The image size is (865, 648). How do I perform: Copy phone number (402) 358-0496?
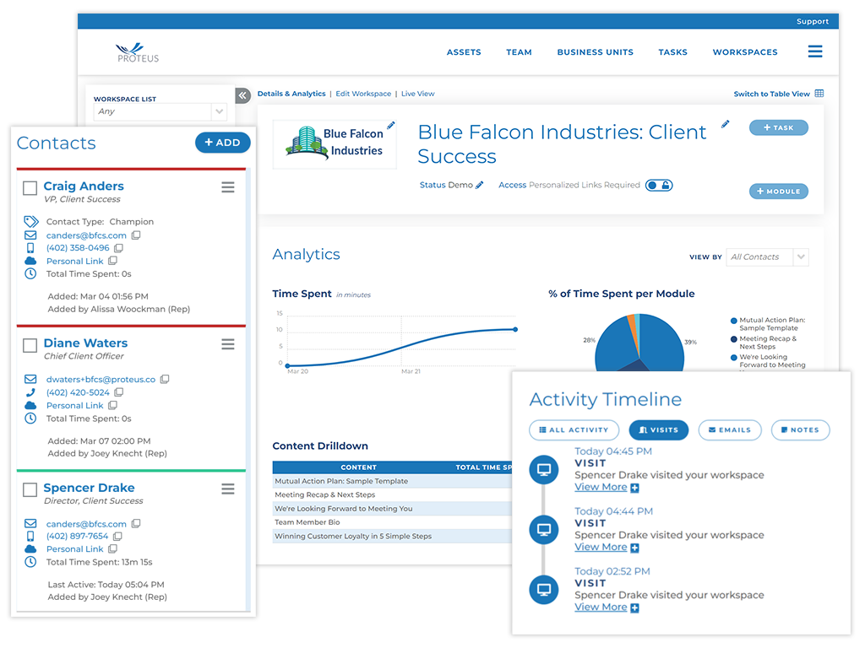click(x=118, y=248)
